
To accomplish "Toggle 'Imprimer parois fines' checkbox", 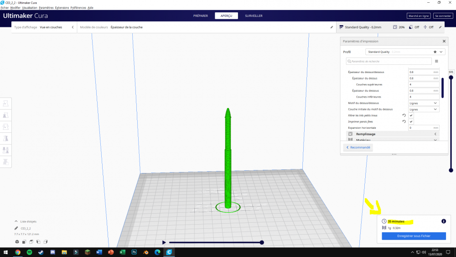I will point(411,121).
